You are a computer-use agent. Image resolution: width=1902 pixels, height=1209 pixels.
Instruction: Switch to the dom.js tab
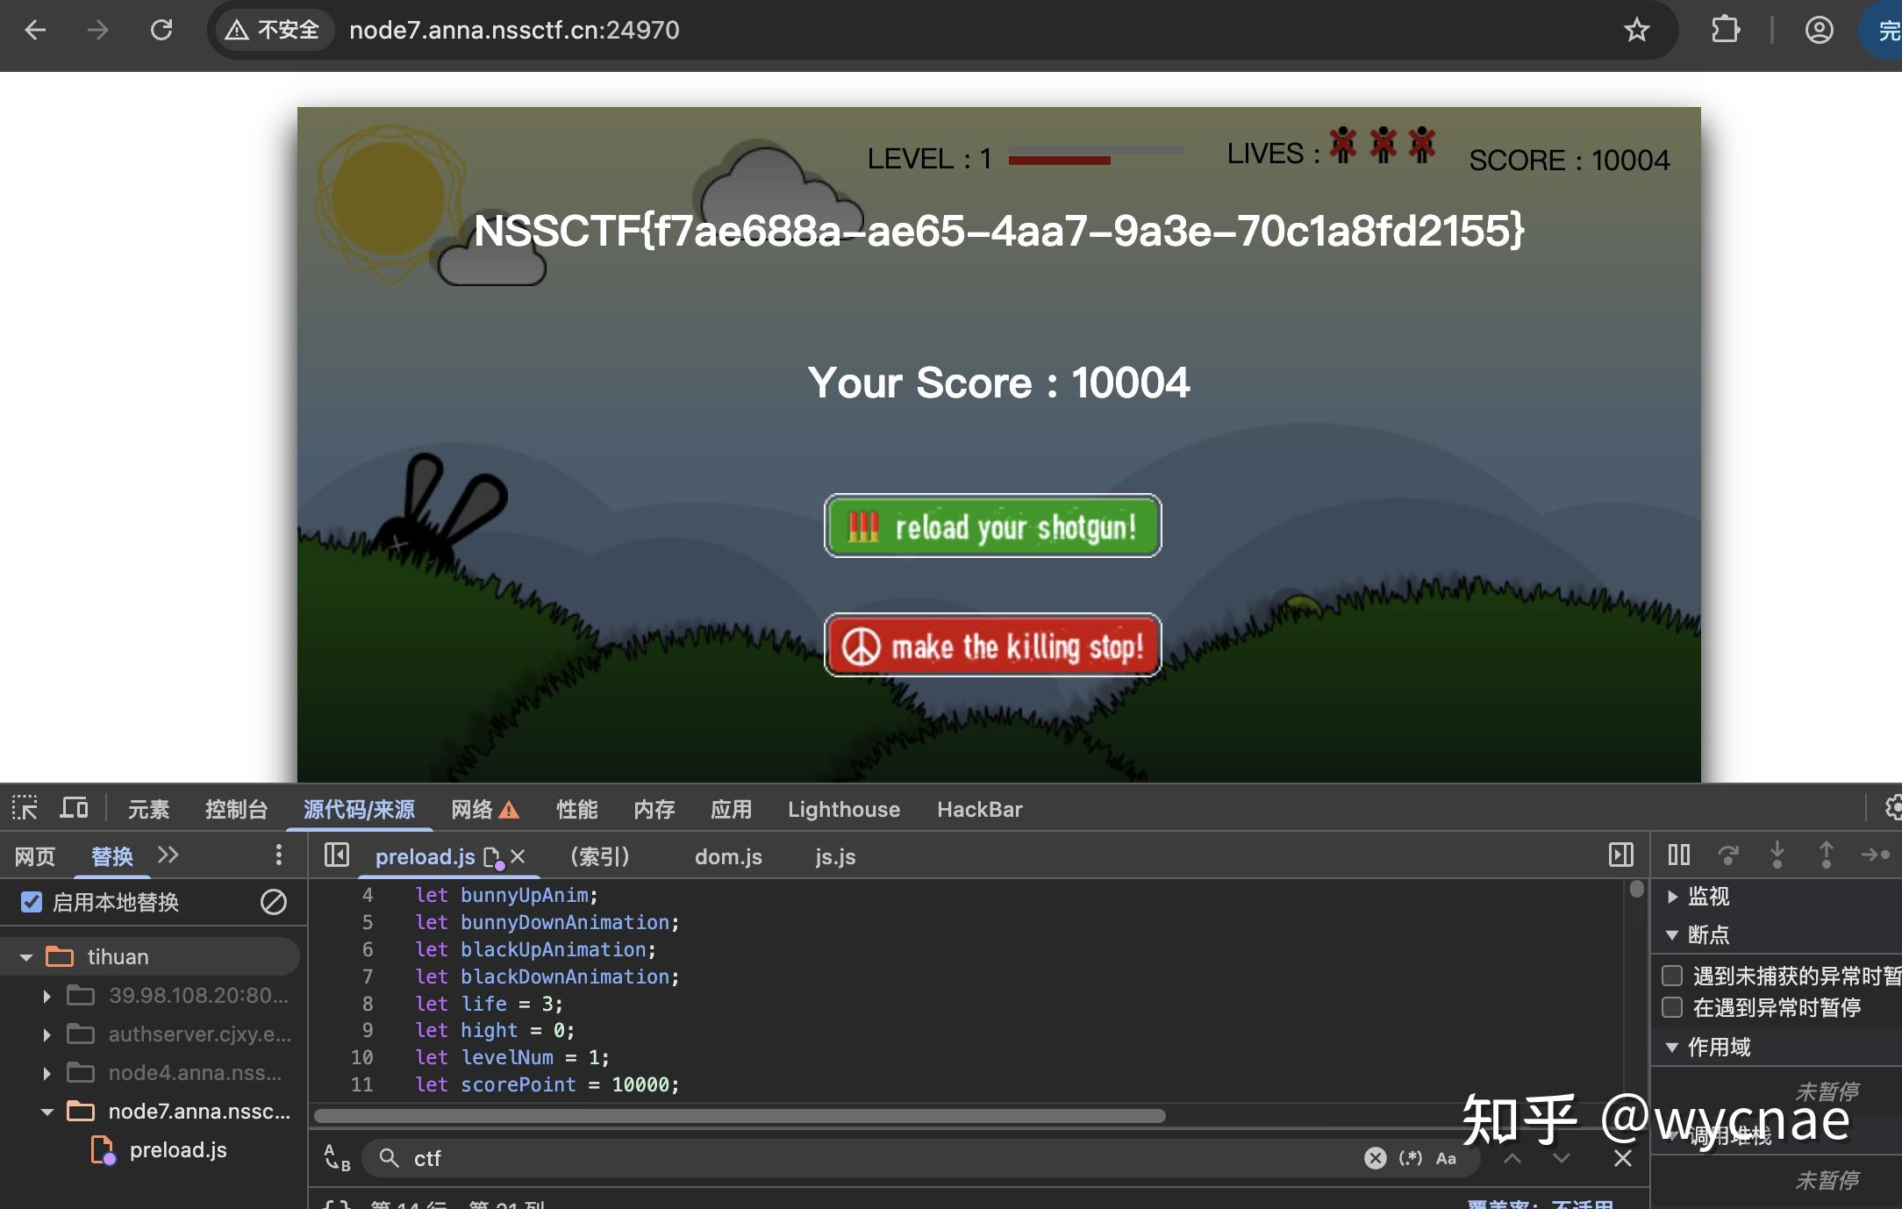(x=727, y=856)
